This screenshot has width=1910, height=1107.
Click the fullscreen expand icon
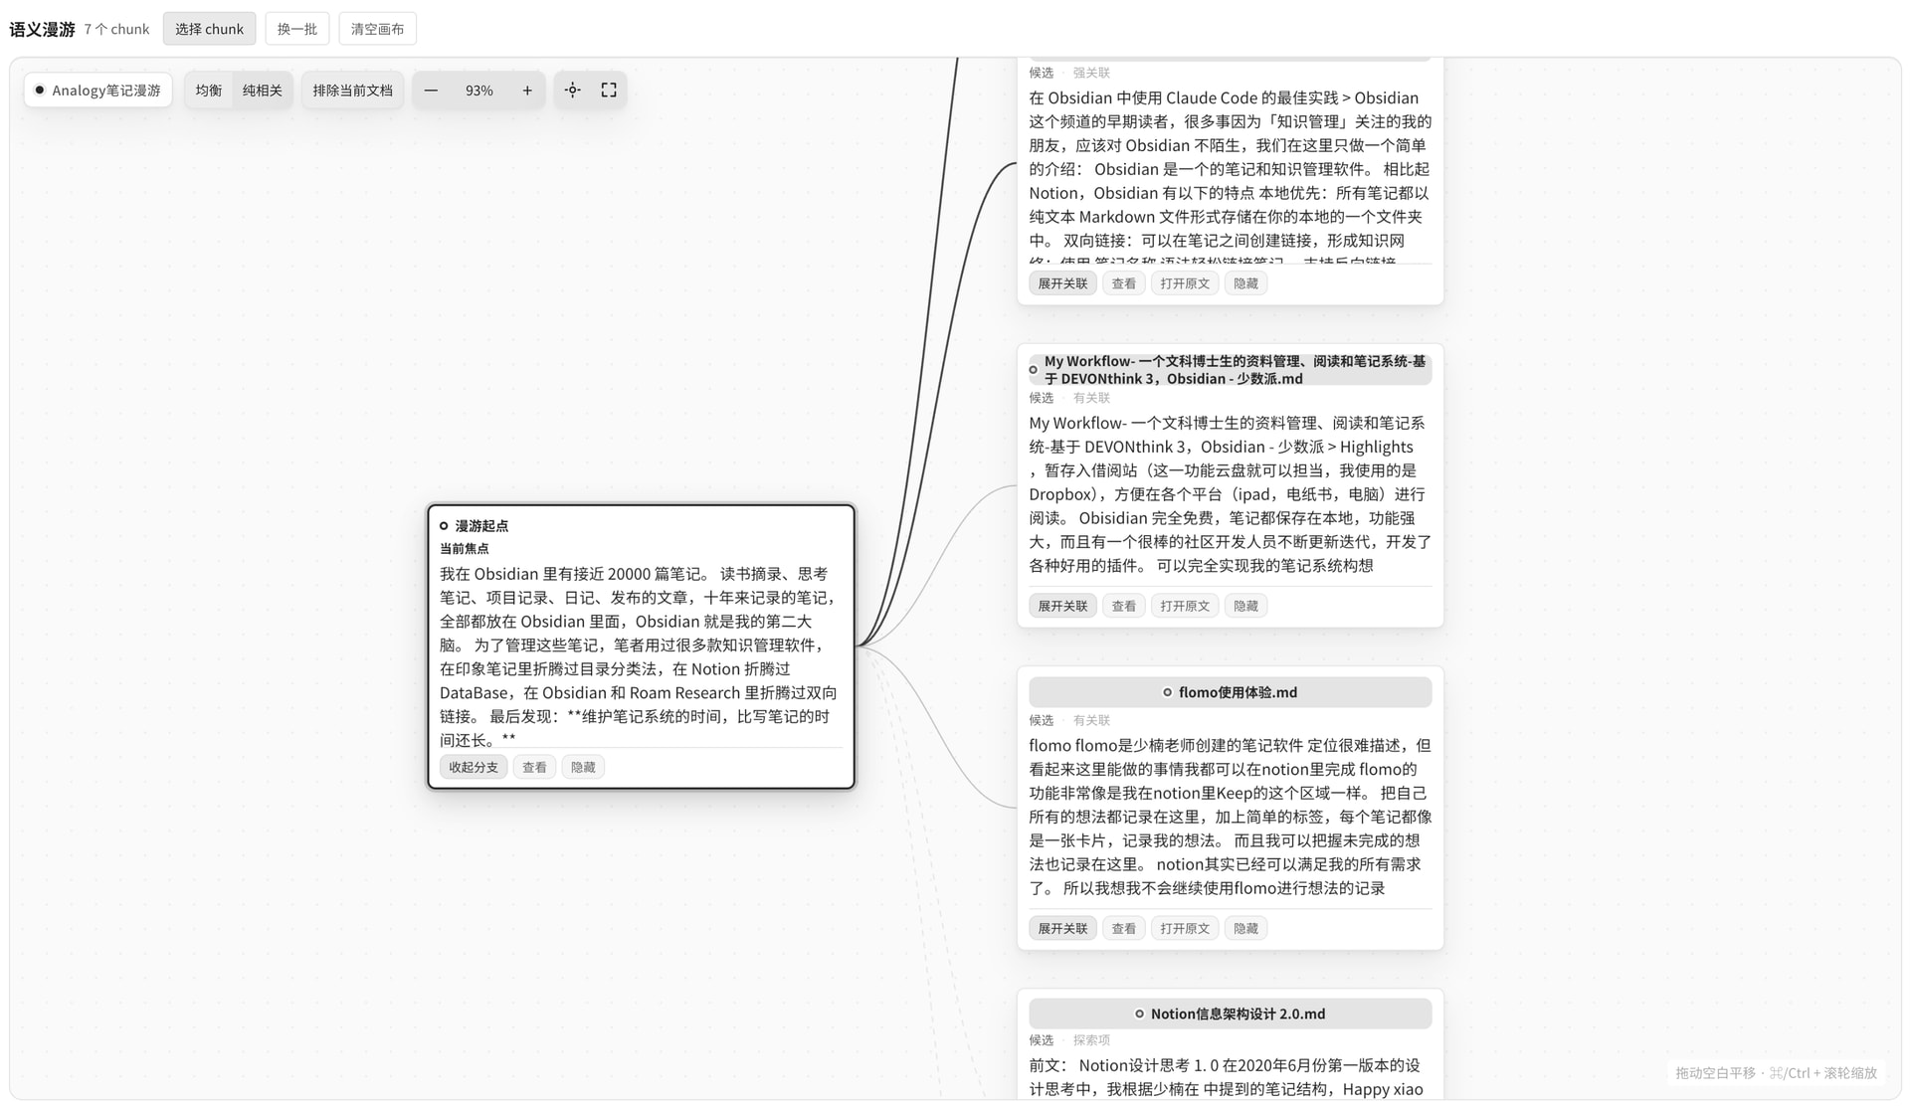[609, 91]
